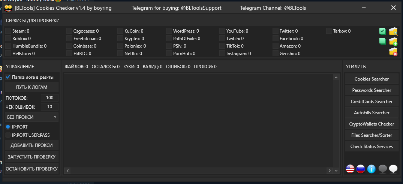Check the Instagram service box
The width and height of the screenshot is (403, 184).
click(x=222, y=54)
